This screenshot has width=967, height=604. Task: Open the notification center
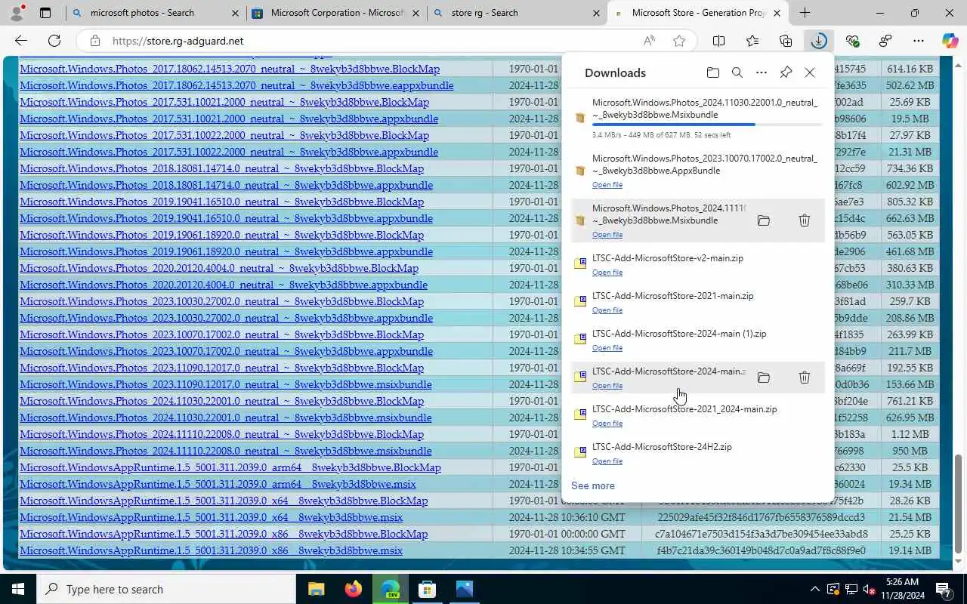click(944, 589)
